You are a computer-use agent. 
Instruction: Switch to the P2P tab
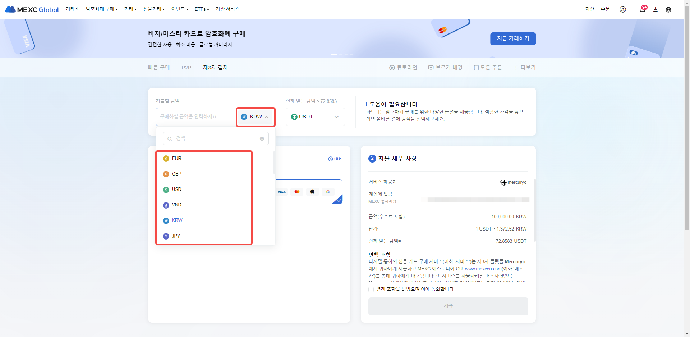point(186,68)
